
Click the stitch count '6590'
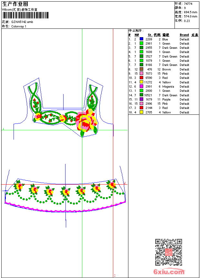tap(149, 78)
